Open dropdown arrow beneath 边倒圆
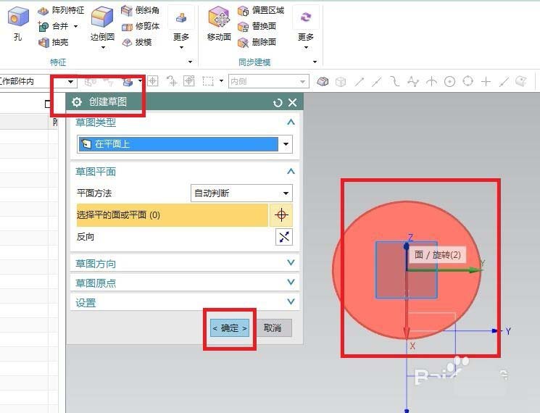Viewport: 540px width, 413px height. point(103,47)
